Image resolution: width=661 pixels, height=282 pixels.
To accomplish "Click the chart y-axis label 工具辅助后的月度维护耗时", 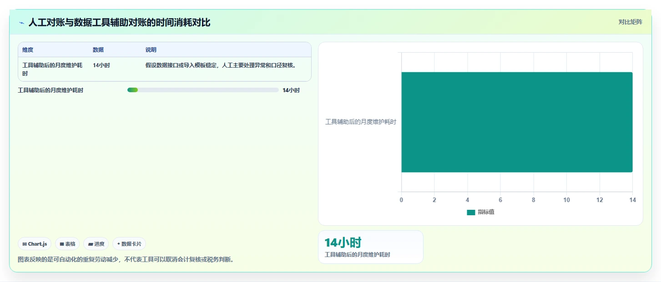I will (x=361, y=122).
